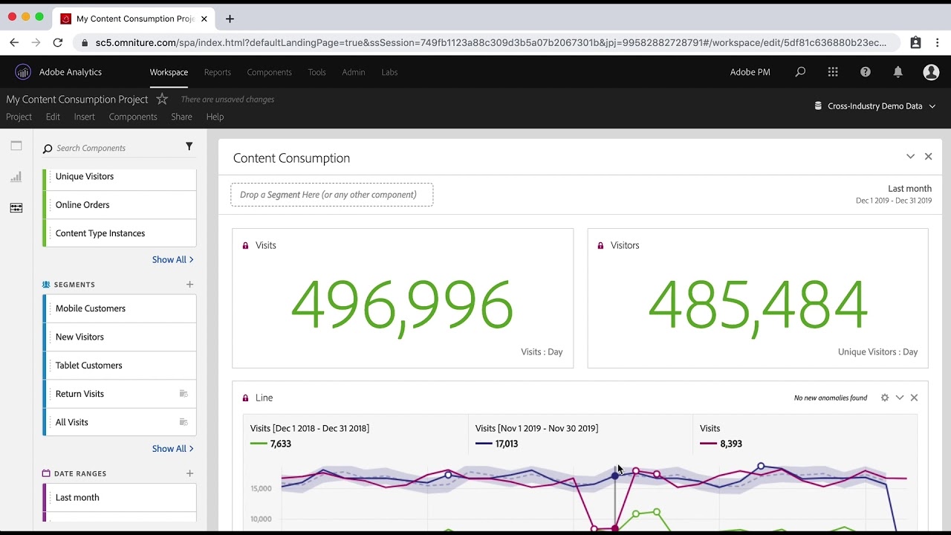Open the Components menu in project bar

pos(133,117)
